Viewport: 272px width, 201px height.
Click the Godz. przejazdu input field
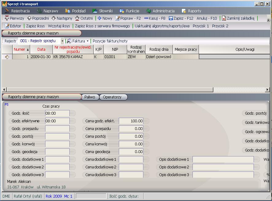57,128
